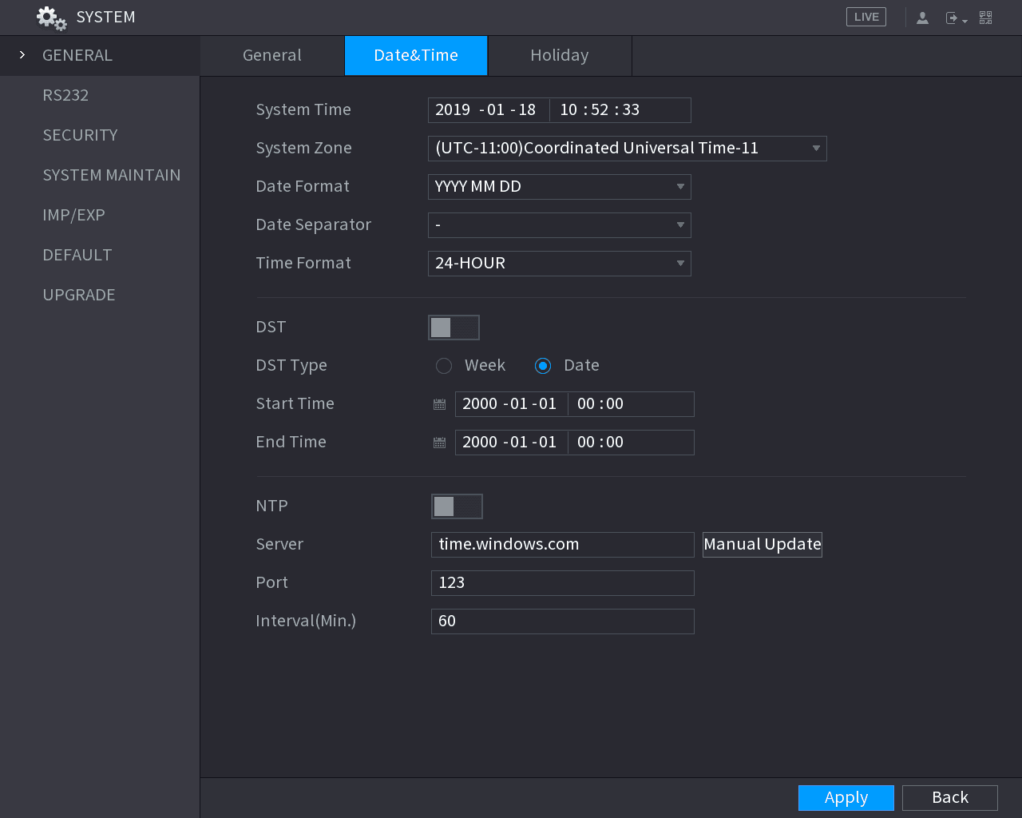Viewport: 1022px width, 818px height.
Task: Click the End Time hour field
Action: (586, 443)
